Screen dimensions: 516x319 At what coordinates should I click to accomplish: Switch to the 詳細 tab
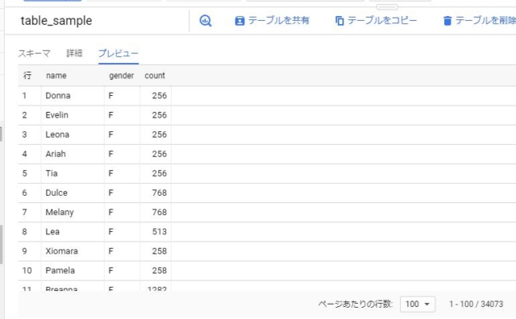(74, 53)
